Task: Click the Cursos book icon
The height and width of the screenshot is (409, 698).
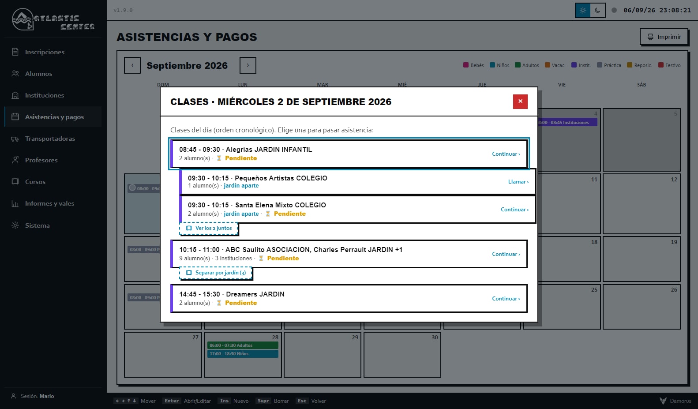Action: [15, 182]
